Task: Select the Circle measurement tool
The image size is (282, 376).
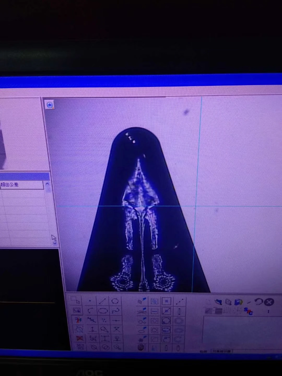Action: (115, 301)
